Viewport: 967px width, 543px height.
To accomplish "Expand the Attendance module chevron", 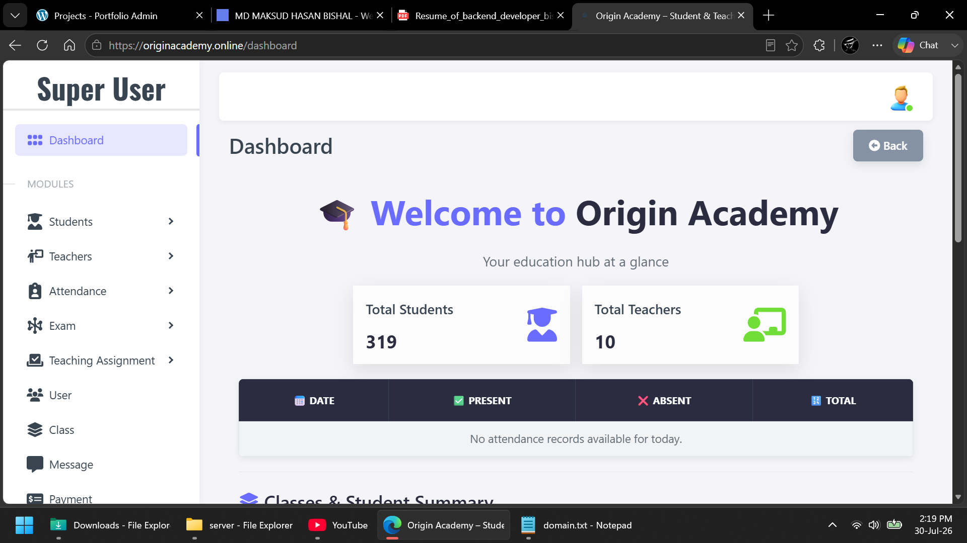I will pyautogui.click(x=171, y=291).
